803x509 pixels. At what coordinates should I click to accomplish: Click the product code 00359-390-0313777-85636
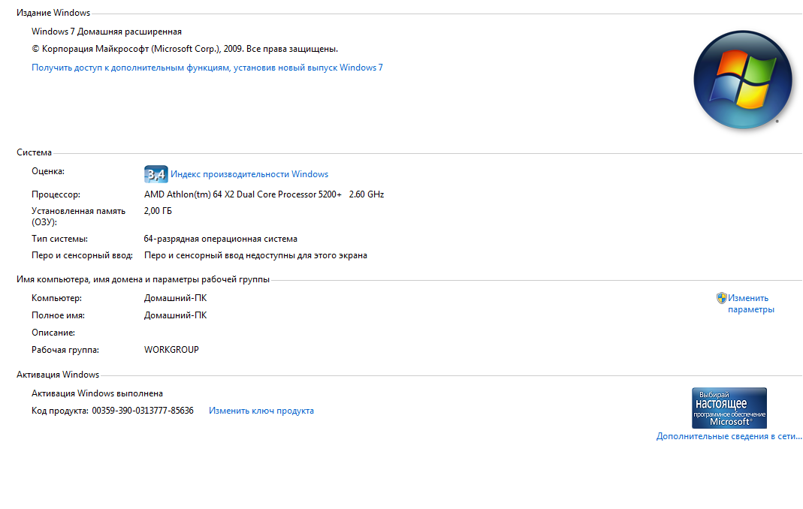coord(143,411)
